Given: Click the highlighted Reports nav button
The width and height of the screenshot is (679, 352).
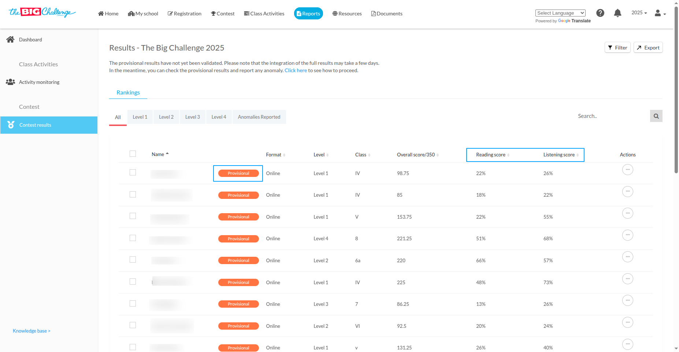Looking at the screenshot, I should [x=308, y=14].
